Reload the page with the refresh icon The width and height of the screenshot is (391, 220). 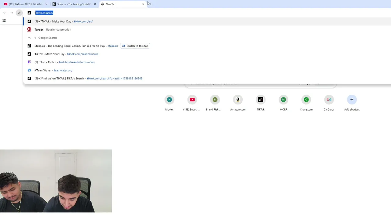click(x=19, y=13)
